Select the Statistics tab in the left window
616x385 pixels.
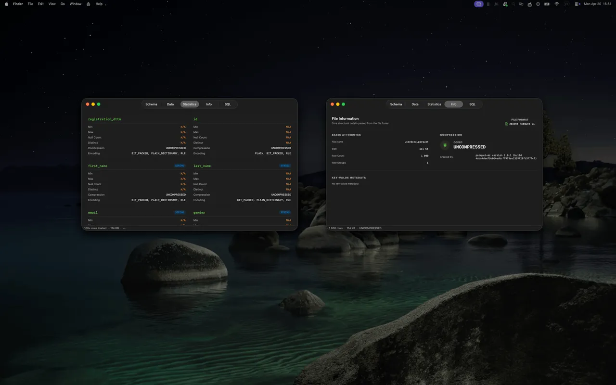(x=190, y=104)
